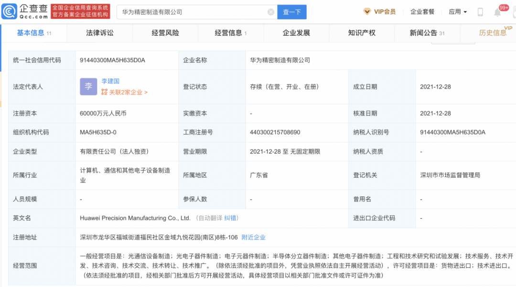This screenshot has height=287, width=516.
Task: Open the 企业套餐 link
Action: pyautogui.click(x=422, y=12)
